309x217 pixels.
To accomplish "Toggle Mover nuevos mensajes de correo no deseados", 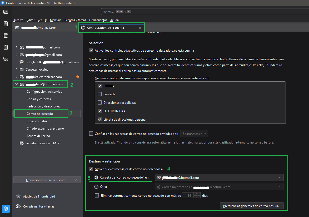I will (x=91, y=169).
